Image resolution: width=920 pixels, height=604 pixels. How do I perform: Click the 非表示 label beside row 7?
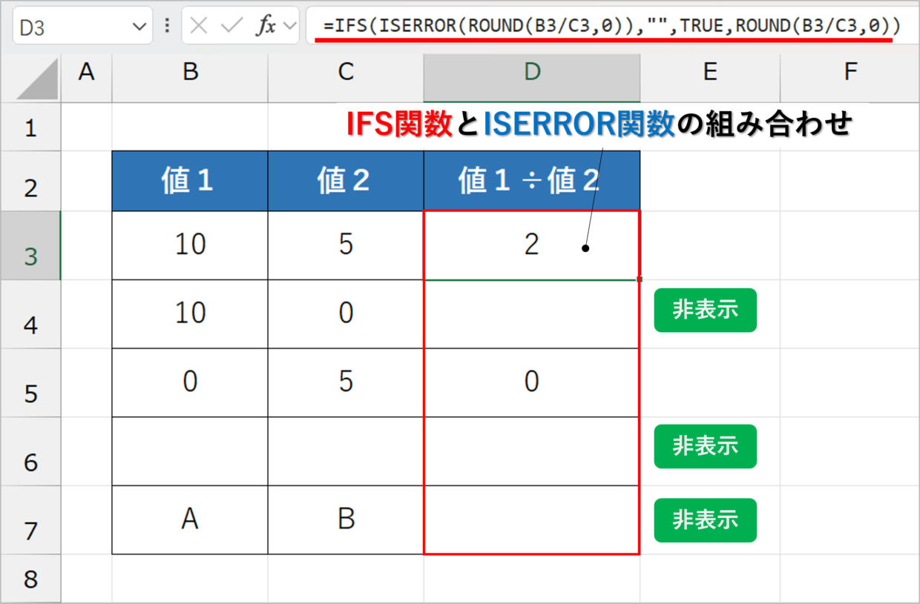(705, 520)
